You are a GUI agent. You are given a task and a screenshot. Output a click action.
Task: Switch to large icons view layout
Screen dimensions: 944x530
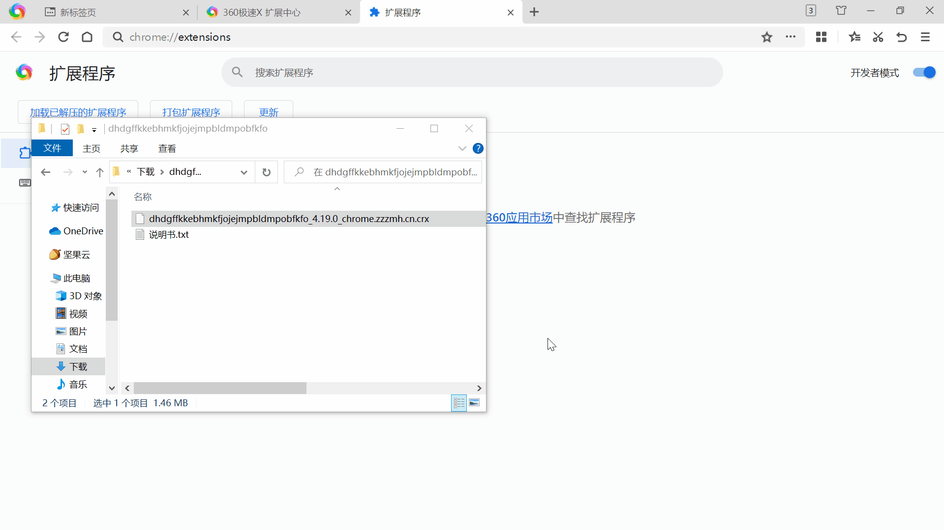474,403
